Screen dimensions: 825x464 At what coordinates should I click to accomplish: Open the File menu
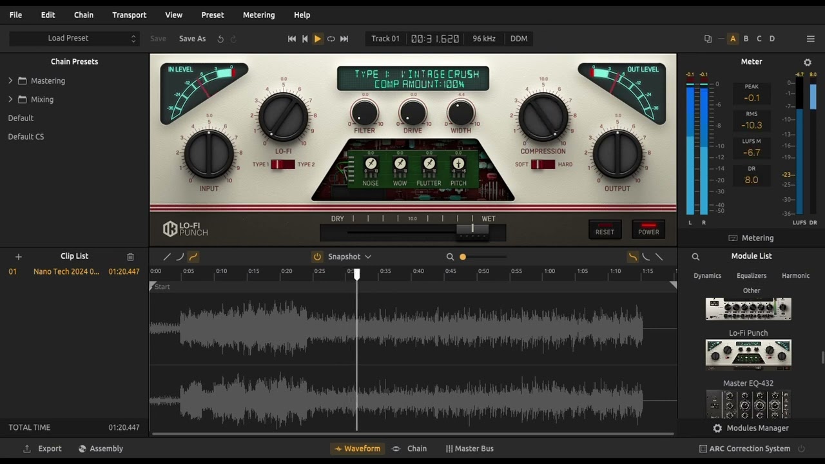15,15
